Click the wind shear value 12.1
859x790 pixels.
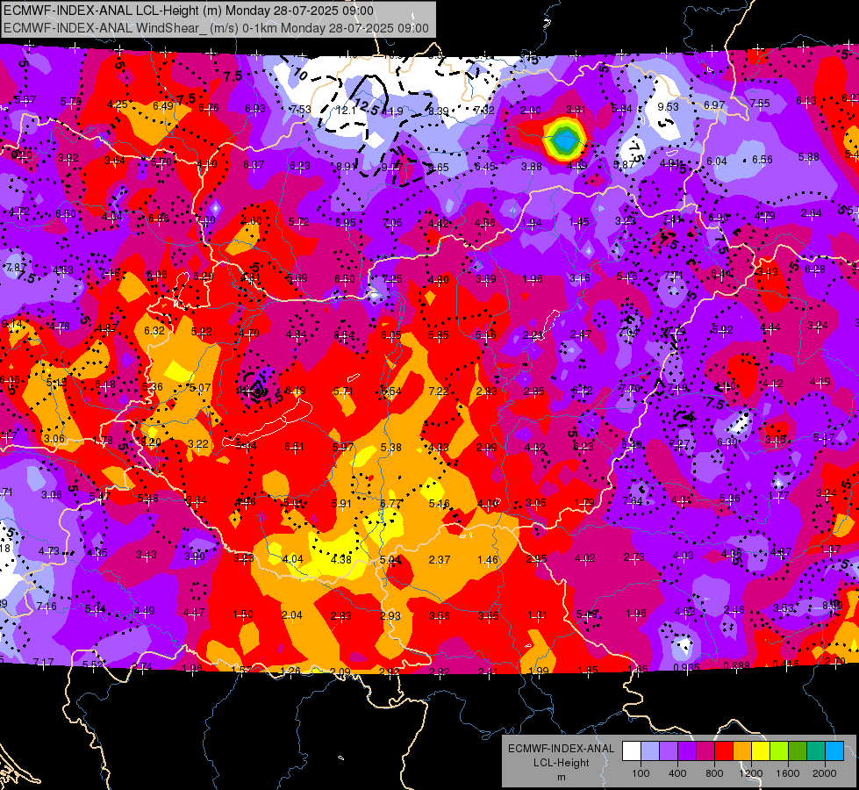coord(347,111)
